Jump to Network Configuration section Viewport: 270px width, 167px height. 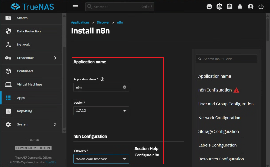[219, 118]
